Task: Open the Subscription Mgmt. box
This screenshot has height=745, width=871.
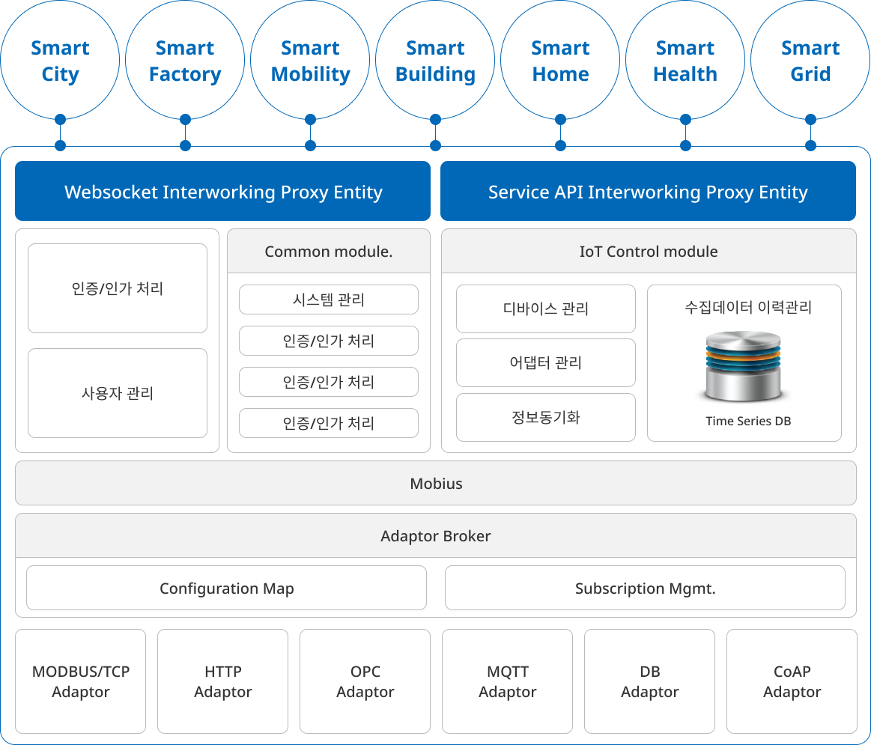Action: click(x=645, y=589)
